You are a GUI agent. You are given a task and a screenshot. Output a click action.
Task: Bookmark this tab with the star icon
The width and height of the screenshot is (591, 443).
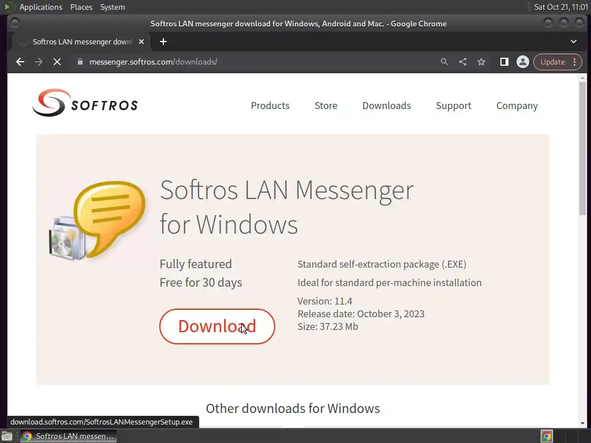point(481,62)
